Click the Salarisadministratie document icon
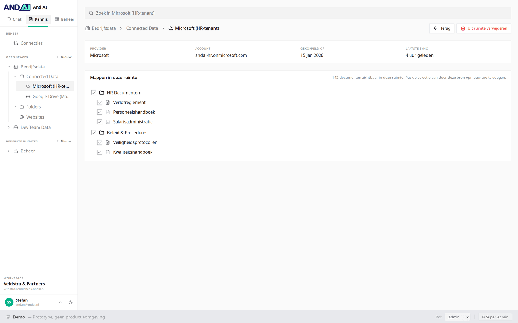The height and width of the screenshot is (323, 518). [x=108, y=122]
